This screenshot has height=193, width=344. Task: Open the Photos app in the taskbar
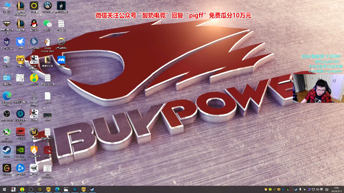[66, 190]
